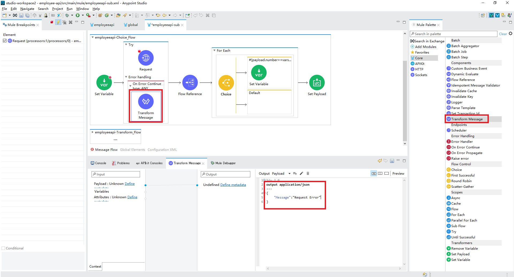Click Search in Exchange
The width and height of the screenshot is (514, 277).
(x=427, y=41)
